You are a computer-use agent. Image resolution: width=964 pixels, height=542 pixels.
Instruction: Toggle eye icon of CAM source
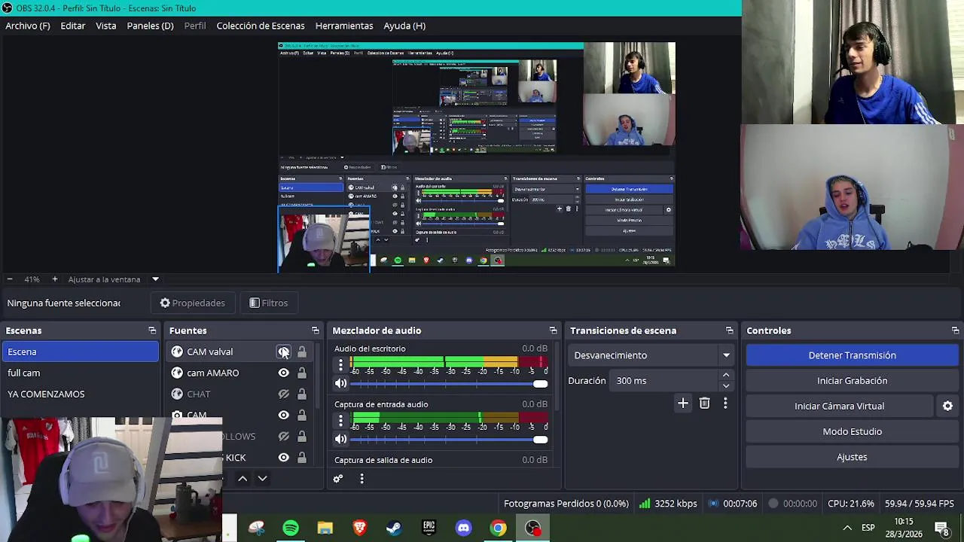tap(283, 415)
